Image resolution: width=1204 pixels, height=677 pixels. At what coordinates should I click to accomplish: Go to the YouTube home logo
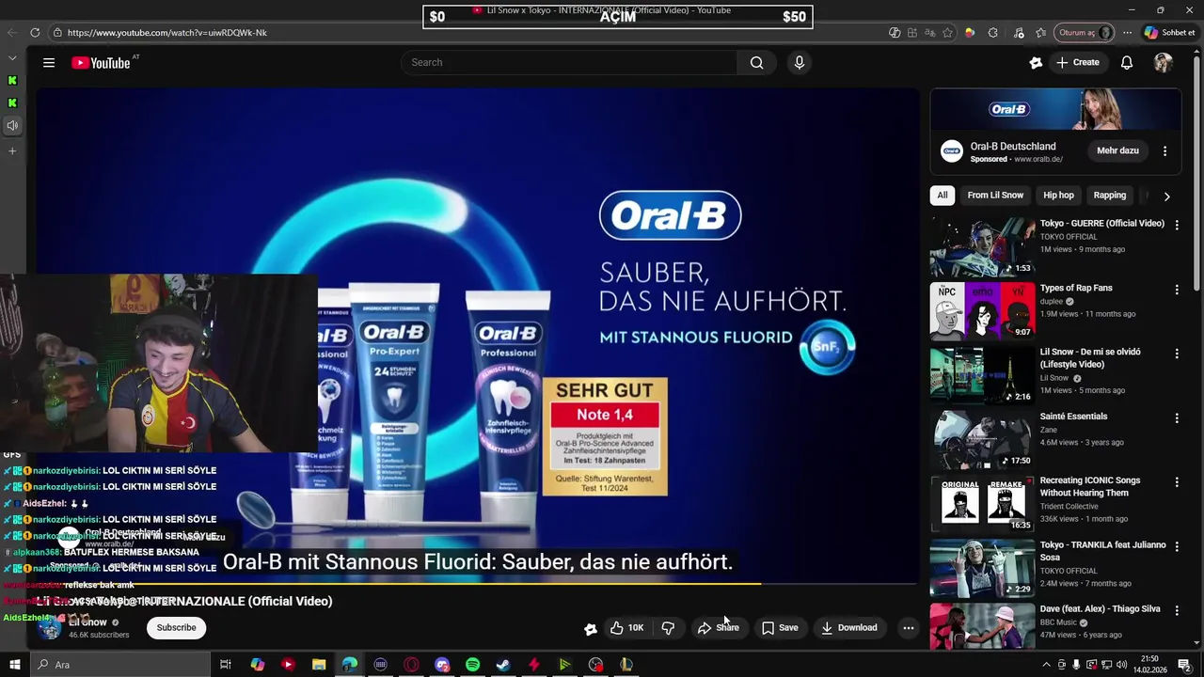[100, 63]
